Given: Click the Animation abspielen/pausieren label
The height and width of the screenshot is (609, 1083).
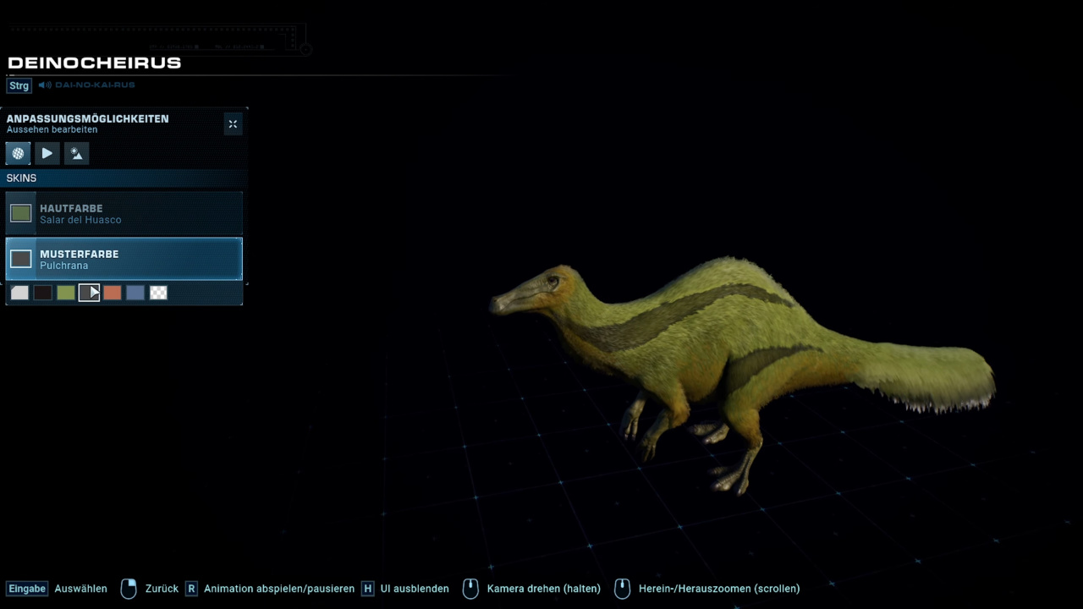Looking at the screenshot, I should (x=279, y=589).
